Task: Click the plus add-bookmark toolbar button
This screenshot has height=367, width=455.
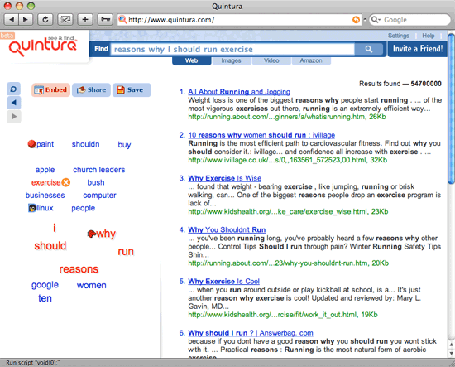Action: [85, 20]
